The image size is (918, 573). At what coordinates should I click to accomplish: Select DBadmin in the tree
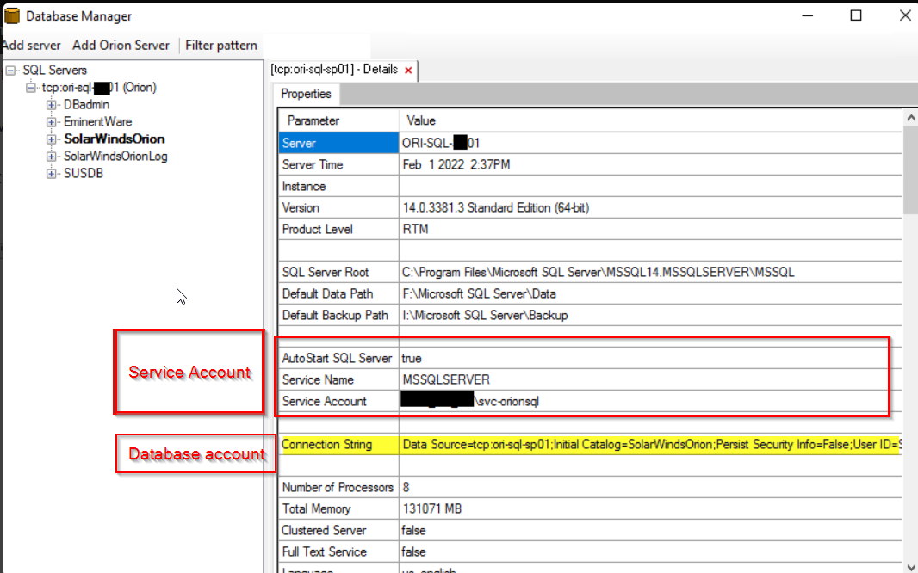click(x=87, y=105)
